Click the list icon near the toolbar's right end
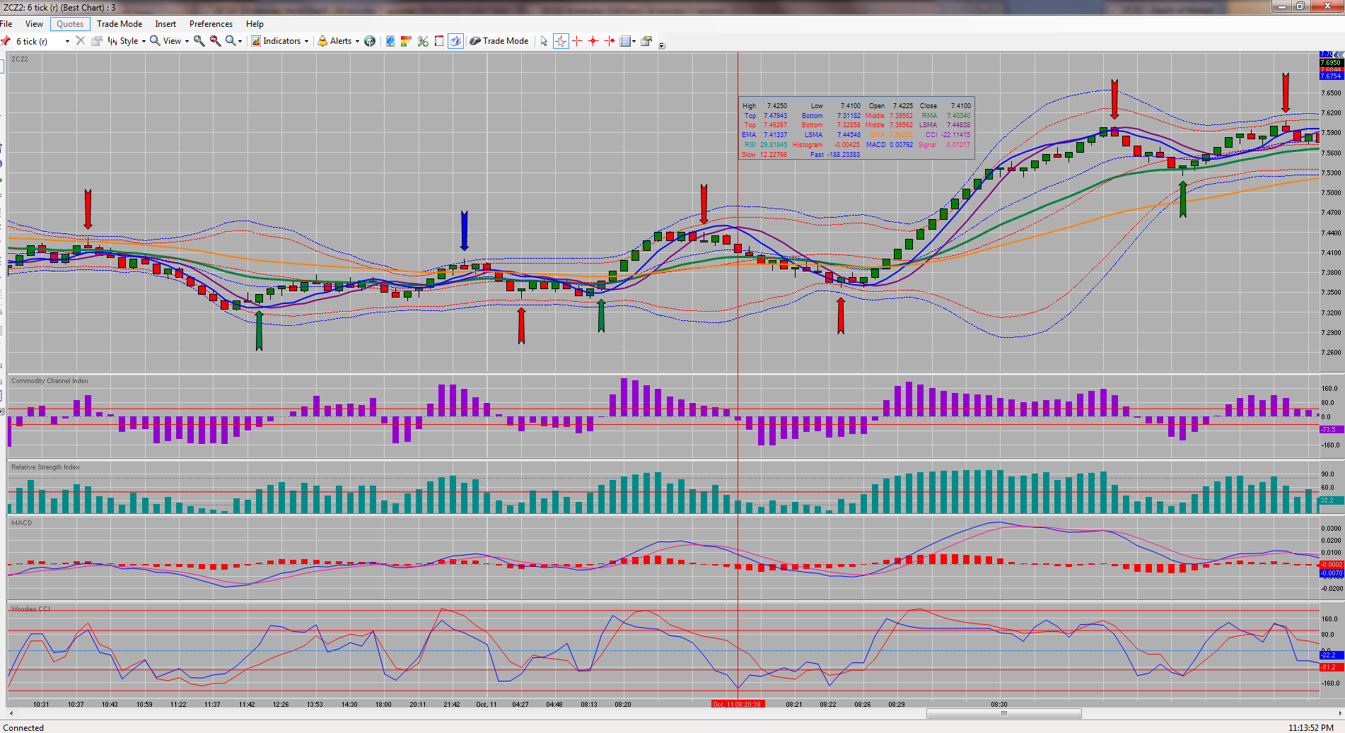 coord(625,41)
